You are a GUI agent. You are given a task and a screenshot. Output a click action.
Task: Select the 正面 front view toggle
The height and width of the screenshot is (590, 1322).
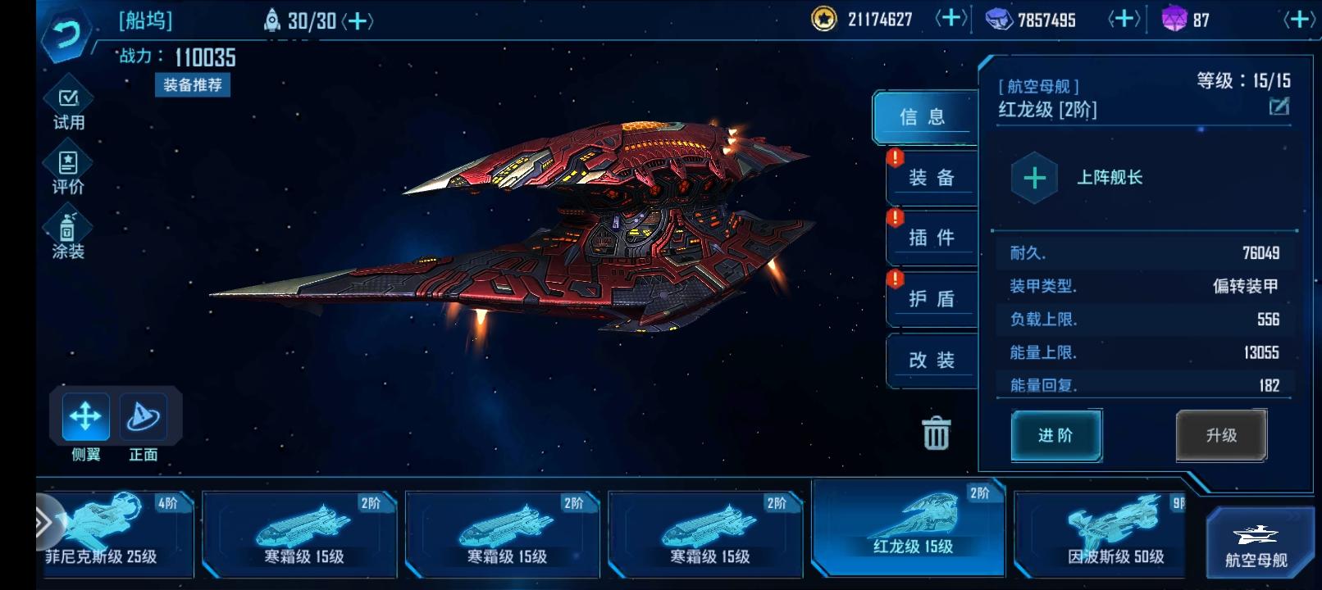pos(144,417)
